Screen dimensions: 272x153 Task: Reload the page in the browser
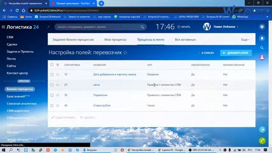pos(17,10)
